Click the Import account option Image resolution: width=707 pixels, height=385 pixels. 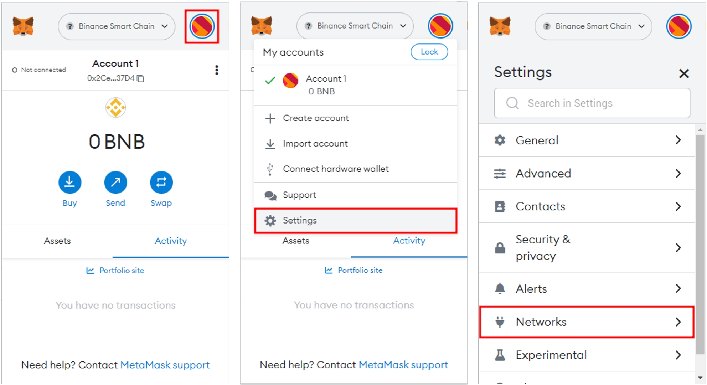315,144
